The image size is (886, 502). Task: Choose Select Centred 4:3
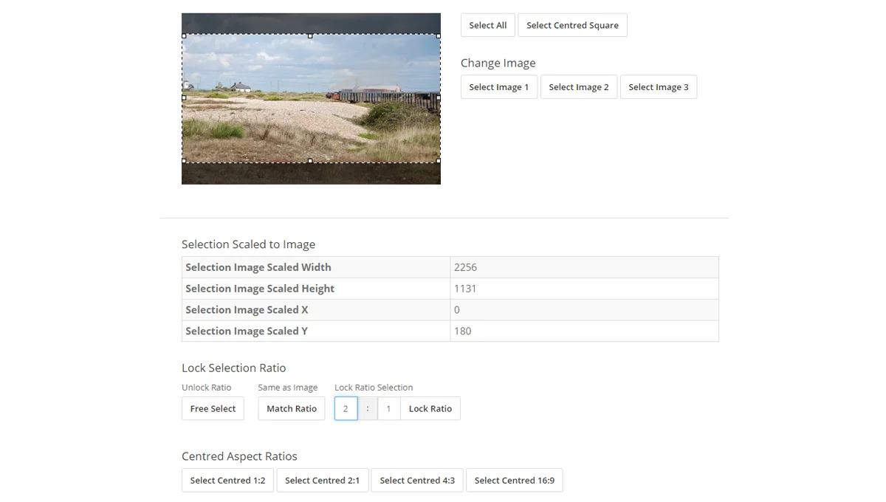[417, 481]
